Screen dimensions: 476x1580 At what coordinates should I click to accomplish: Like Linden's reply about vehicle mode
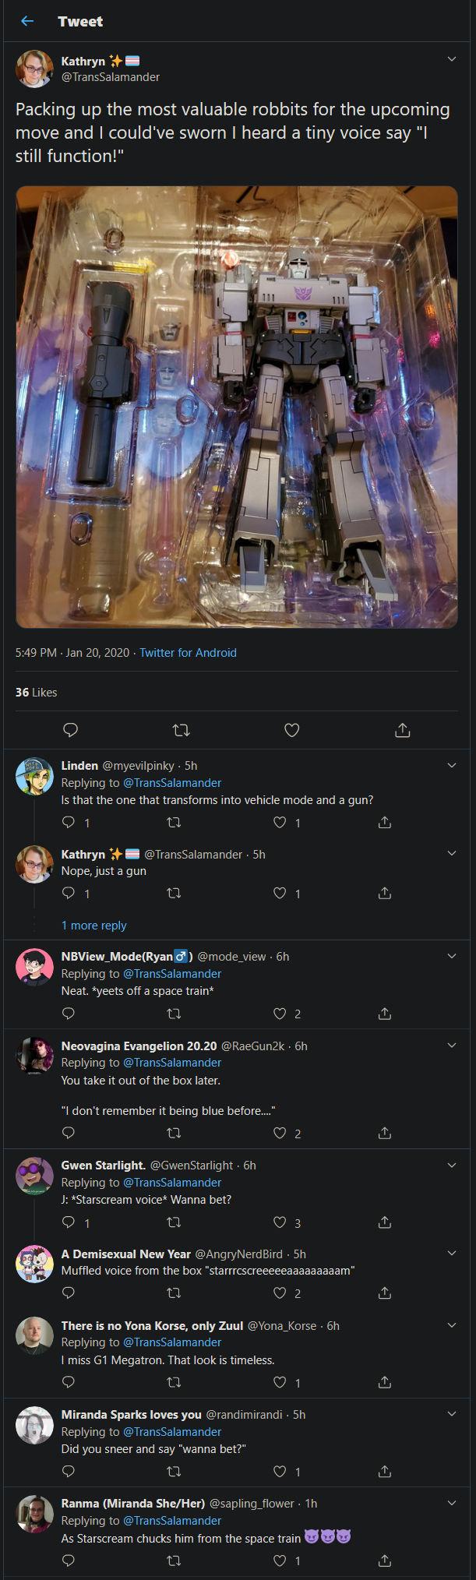(x=280, y=822)
